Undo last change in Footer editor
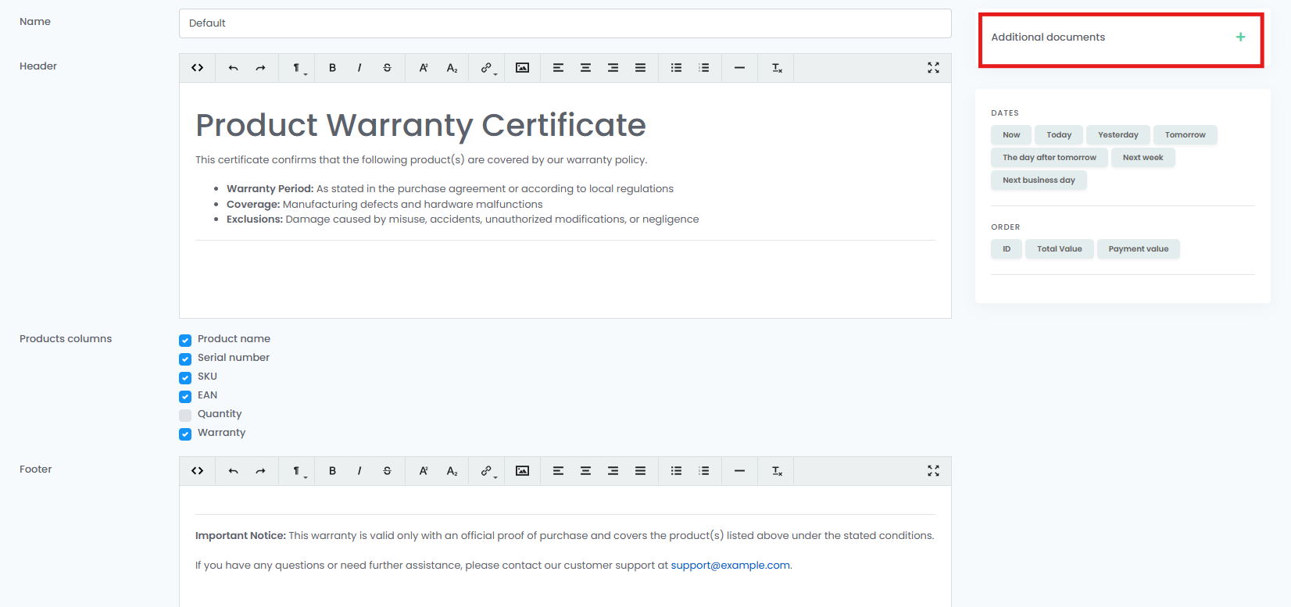The height and width of the screenshot is (607, 1291). pyautogui.click(x=233, y=471)
